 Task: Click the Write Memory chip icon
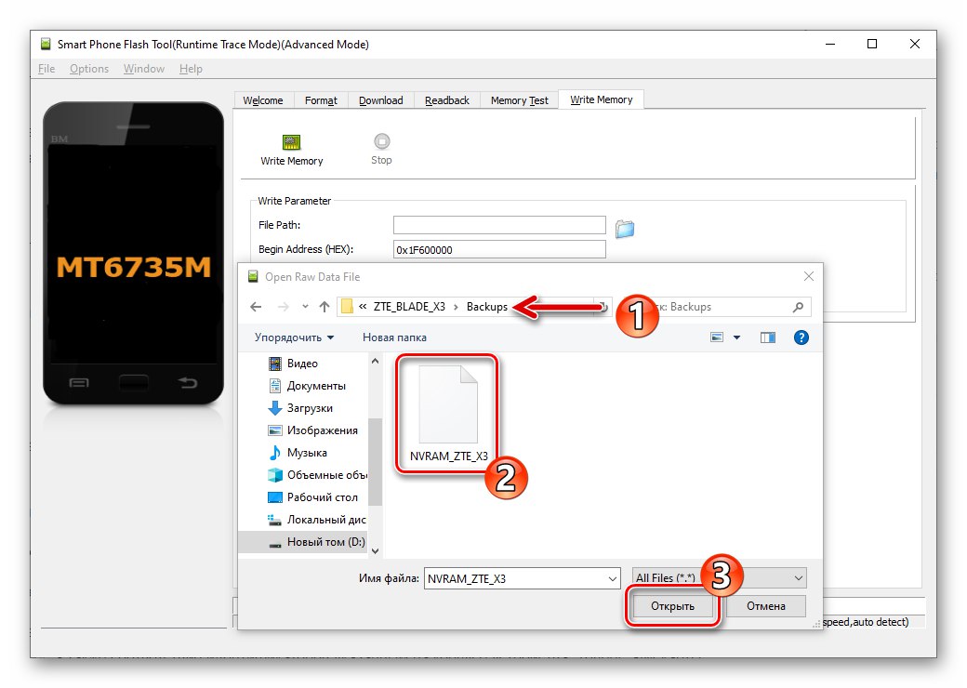coord(291,142)
